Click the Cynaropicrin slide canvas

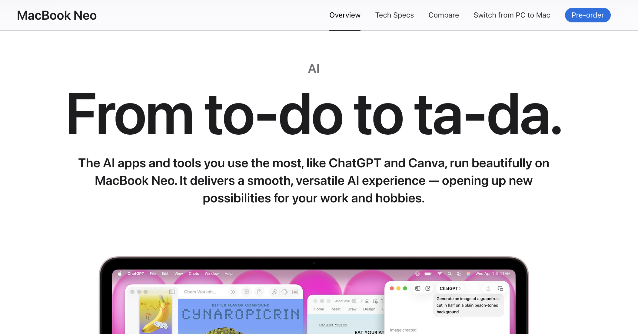coord(241,316)
